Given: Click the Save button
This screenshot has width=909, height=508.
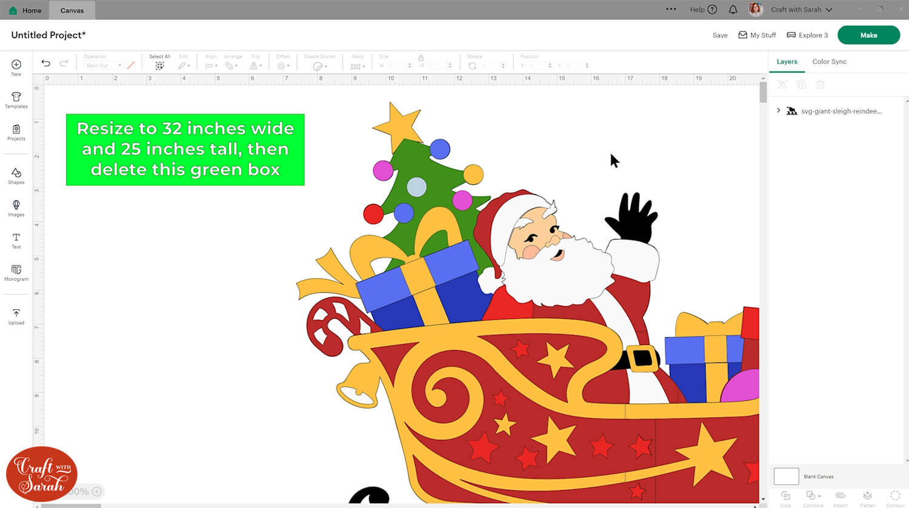Looking at the screenshot, I should [720, 35].
